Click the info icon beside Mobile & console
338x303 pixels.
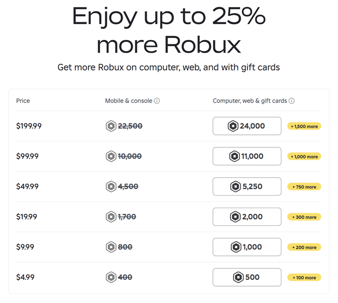tap(157, 101)
